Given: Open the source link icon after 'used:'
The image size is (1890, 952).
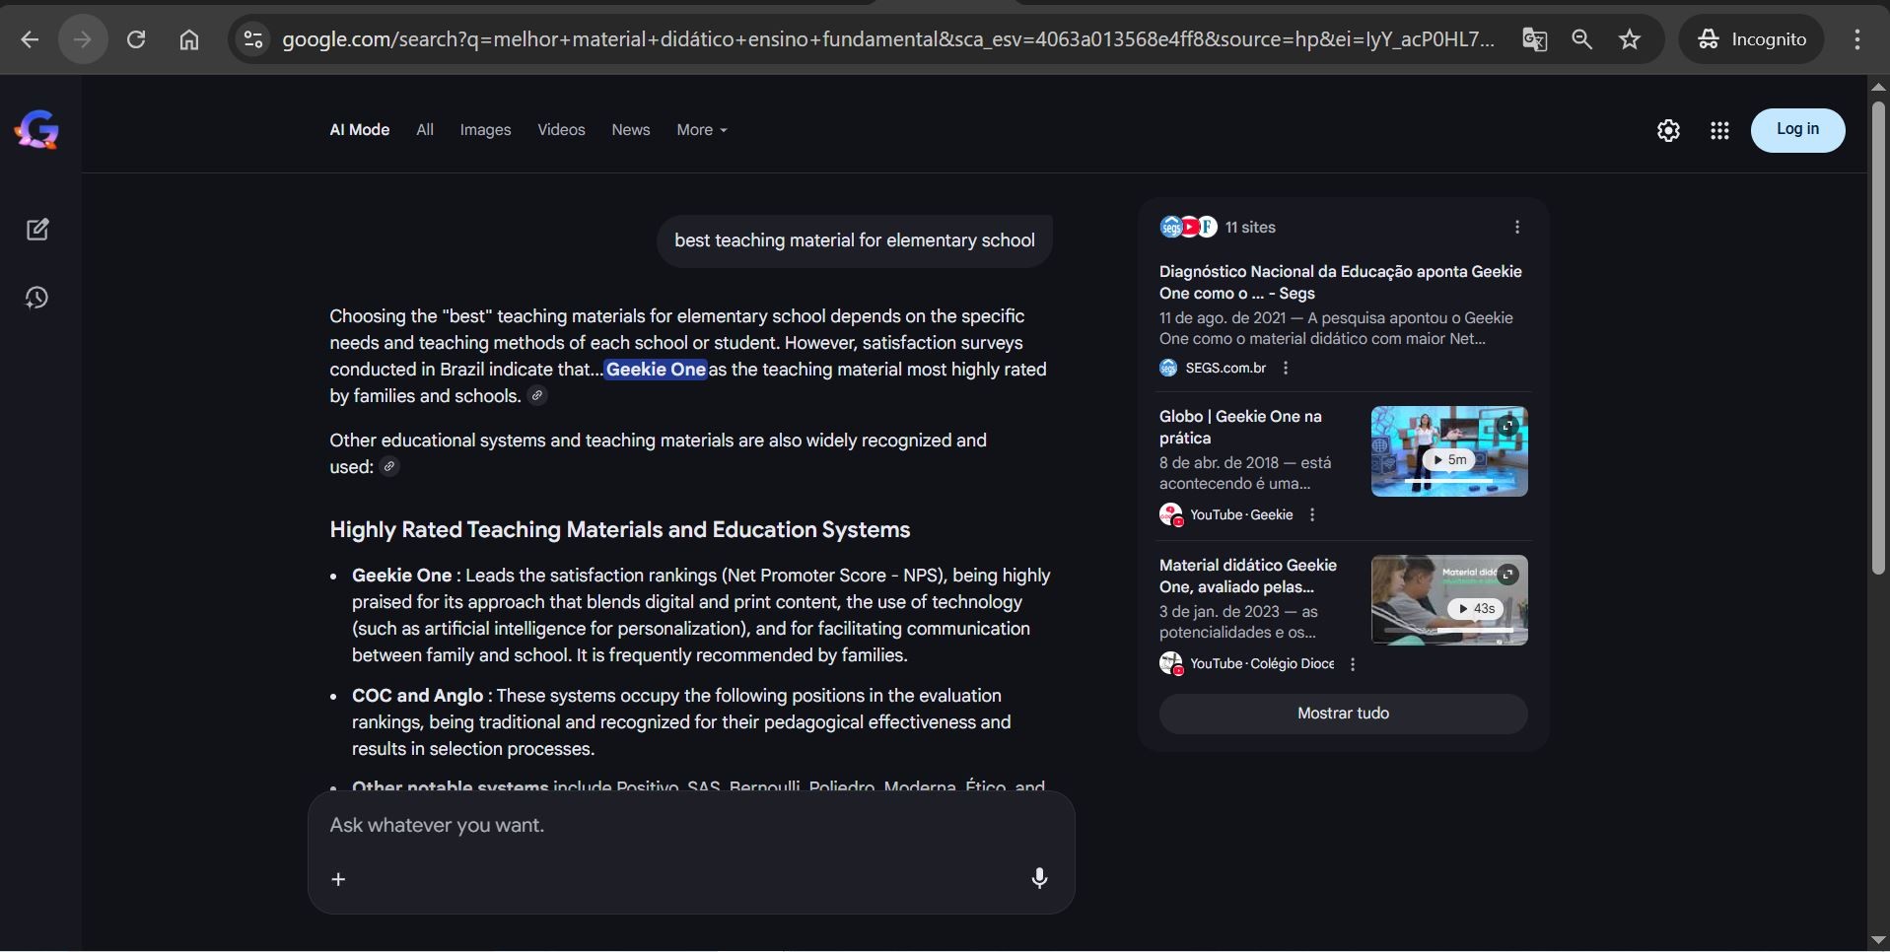Looking at the screenshot, I should (x=389, y=467).
